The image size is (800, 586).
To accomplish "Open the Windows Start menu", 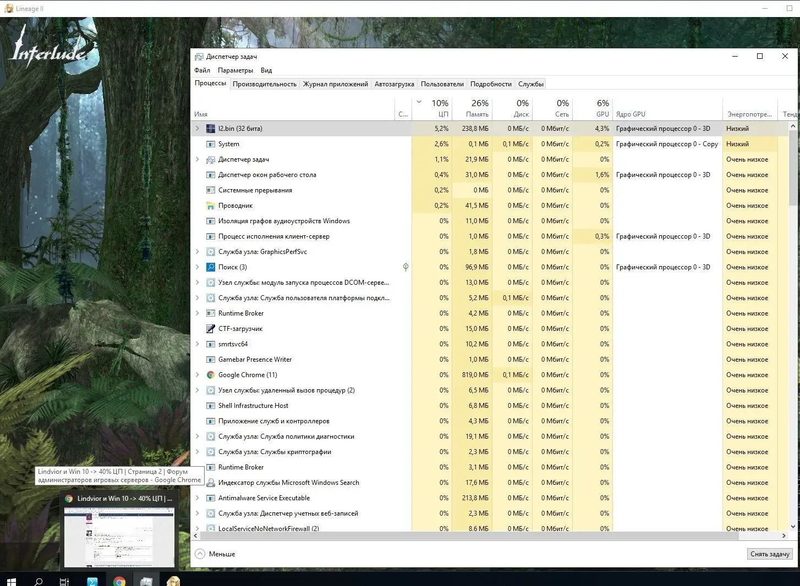I will (12, 582).
